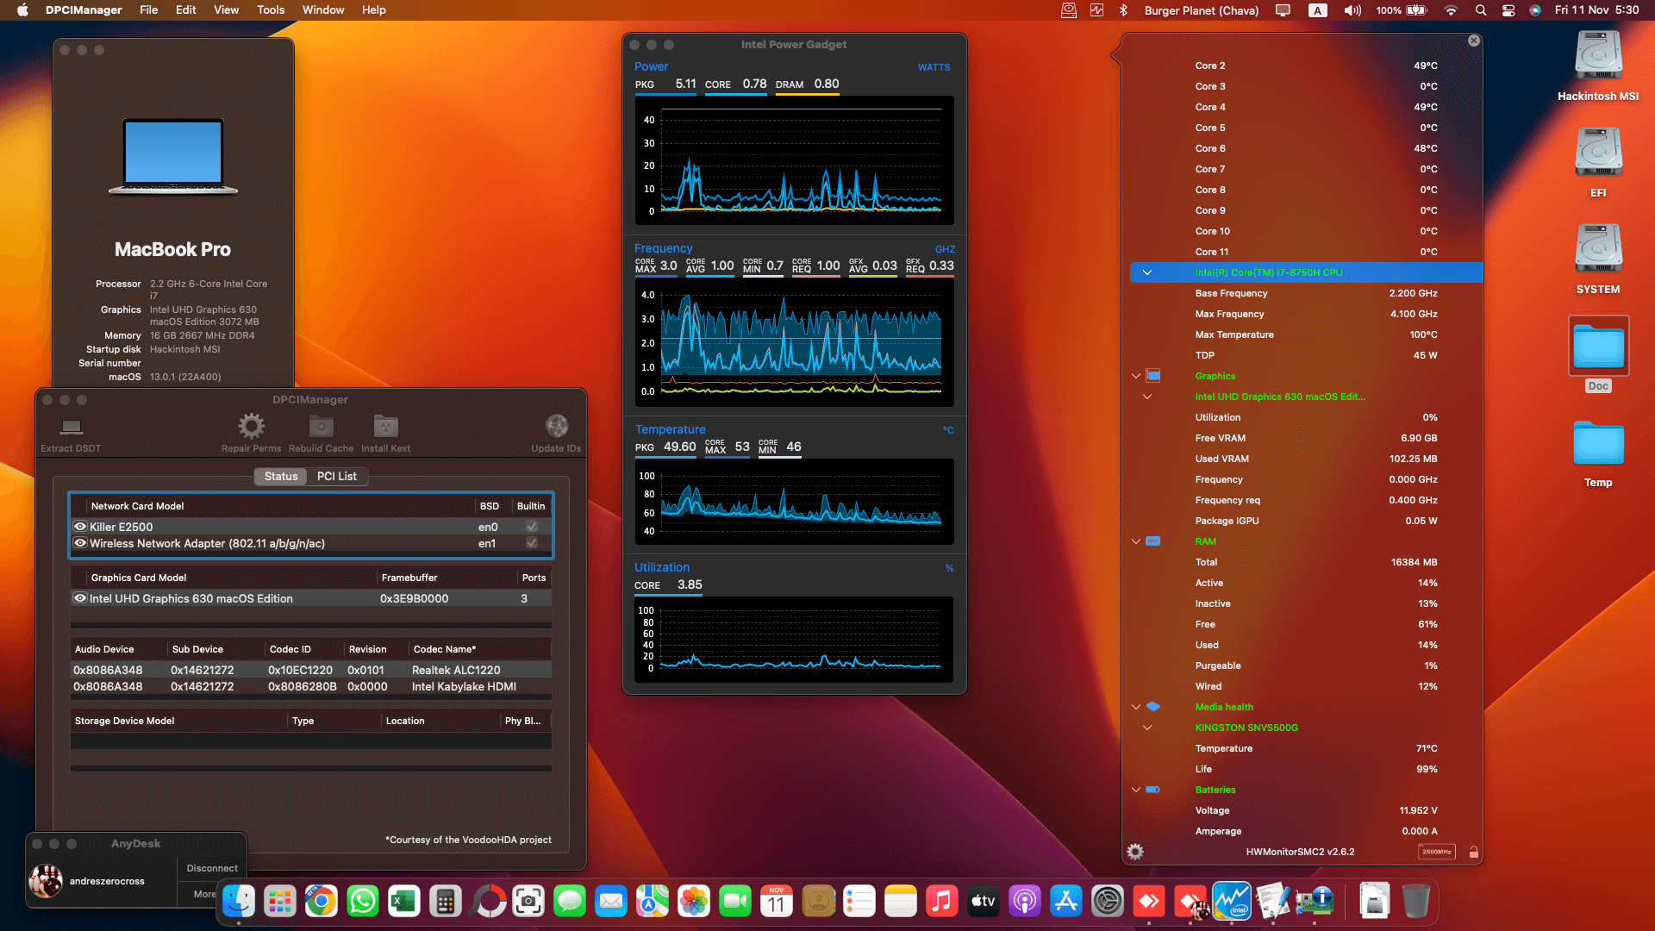Open Calculator from the dock
The height and width of the screenshot is (931, 1655).
[x=446, y=902]
